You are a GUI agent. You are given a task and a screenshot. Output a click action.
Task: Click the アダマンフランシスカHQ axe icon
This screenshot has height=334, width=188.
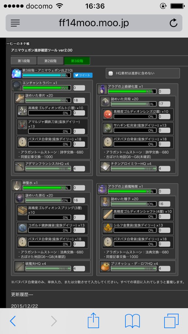[x=20, y=167]
